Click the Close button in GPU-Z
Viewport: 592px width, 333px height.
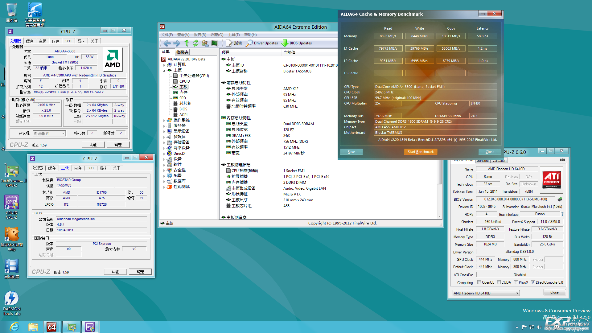(x=554, y=292)
